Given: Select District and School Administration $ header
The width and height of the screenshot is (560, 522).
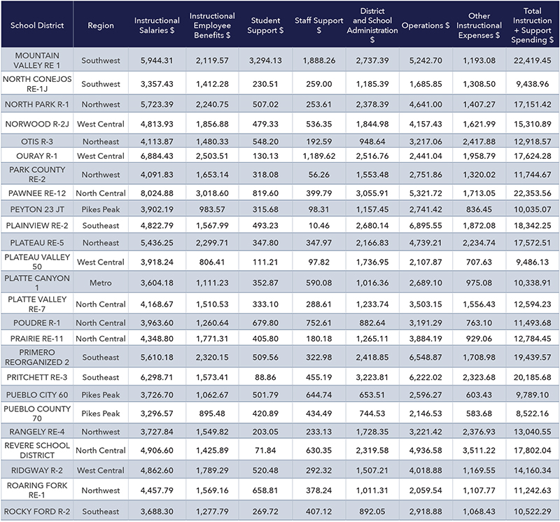Looking at the screenshot, I should [x=372, y=25].
